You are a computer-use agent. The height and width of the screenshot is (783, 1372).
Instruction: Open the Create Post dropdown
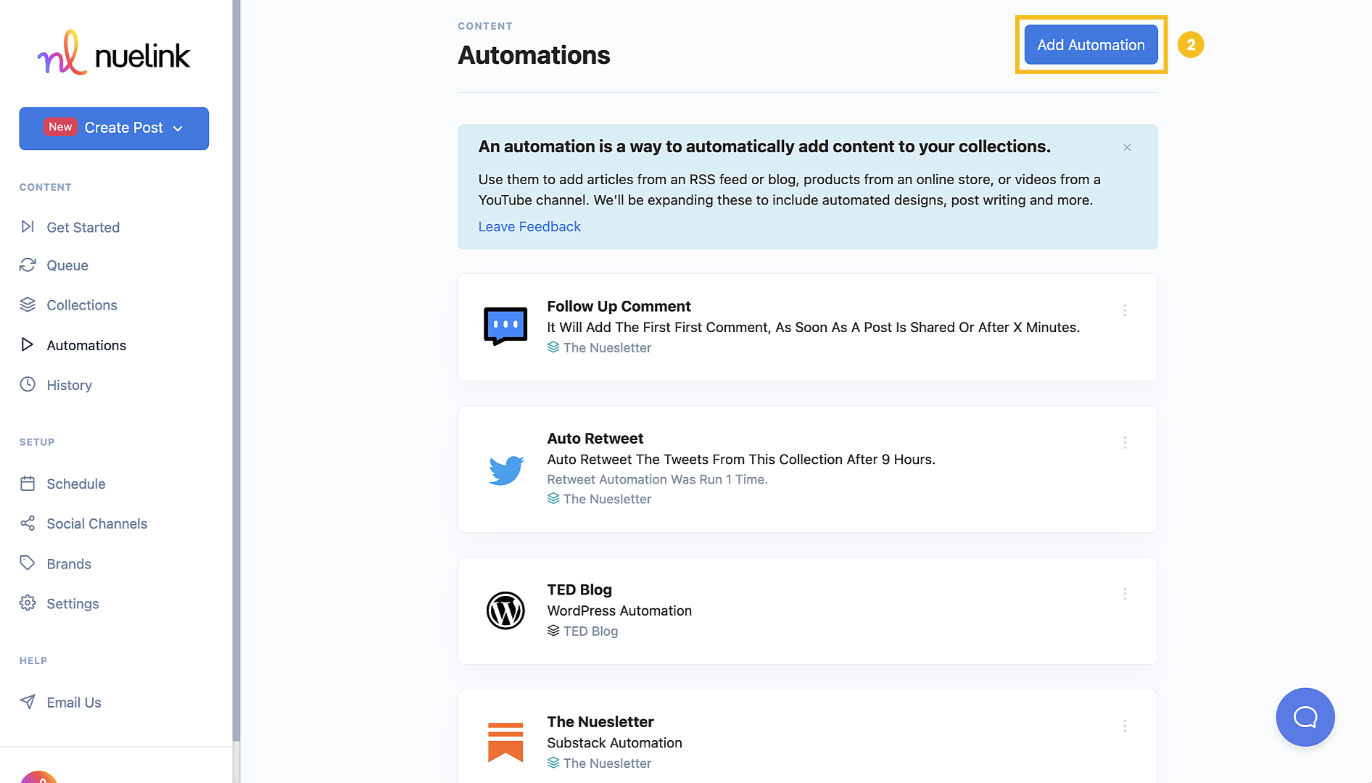[114, 128]
